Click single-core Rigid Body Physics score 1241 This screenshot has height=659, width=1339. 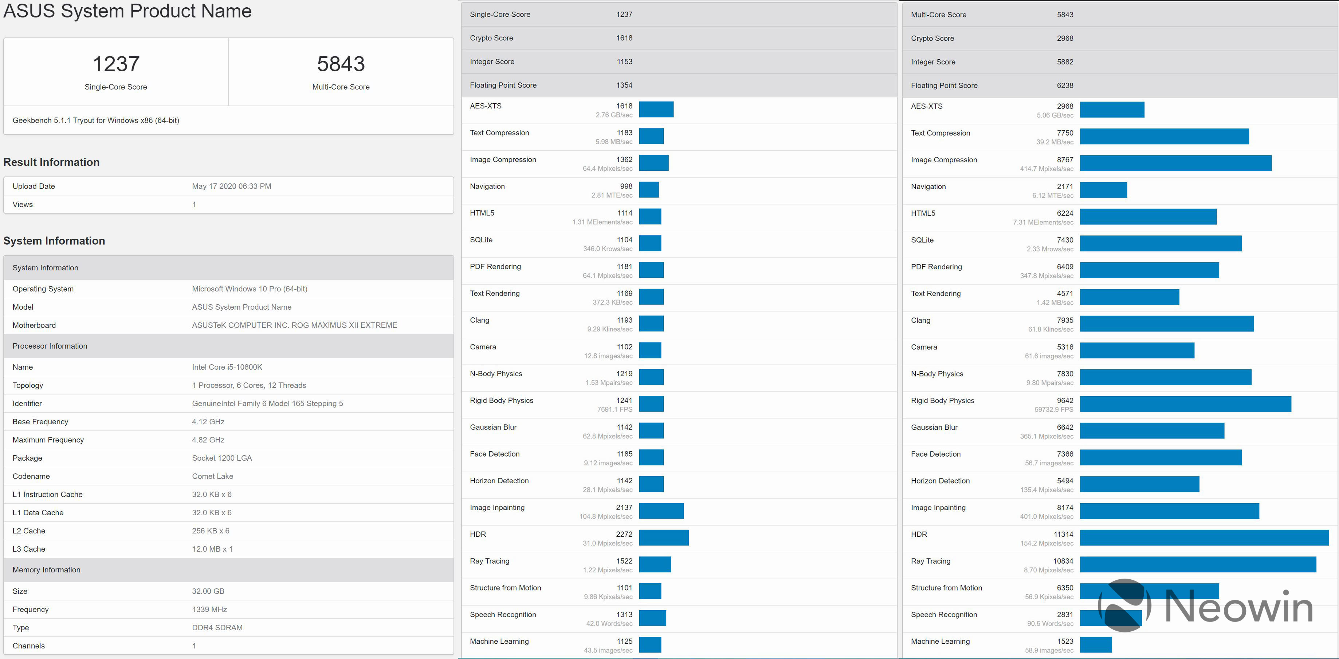click(624, 400)
